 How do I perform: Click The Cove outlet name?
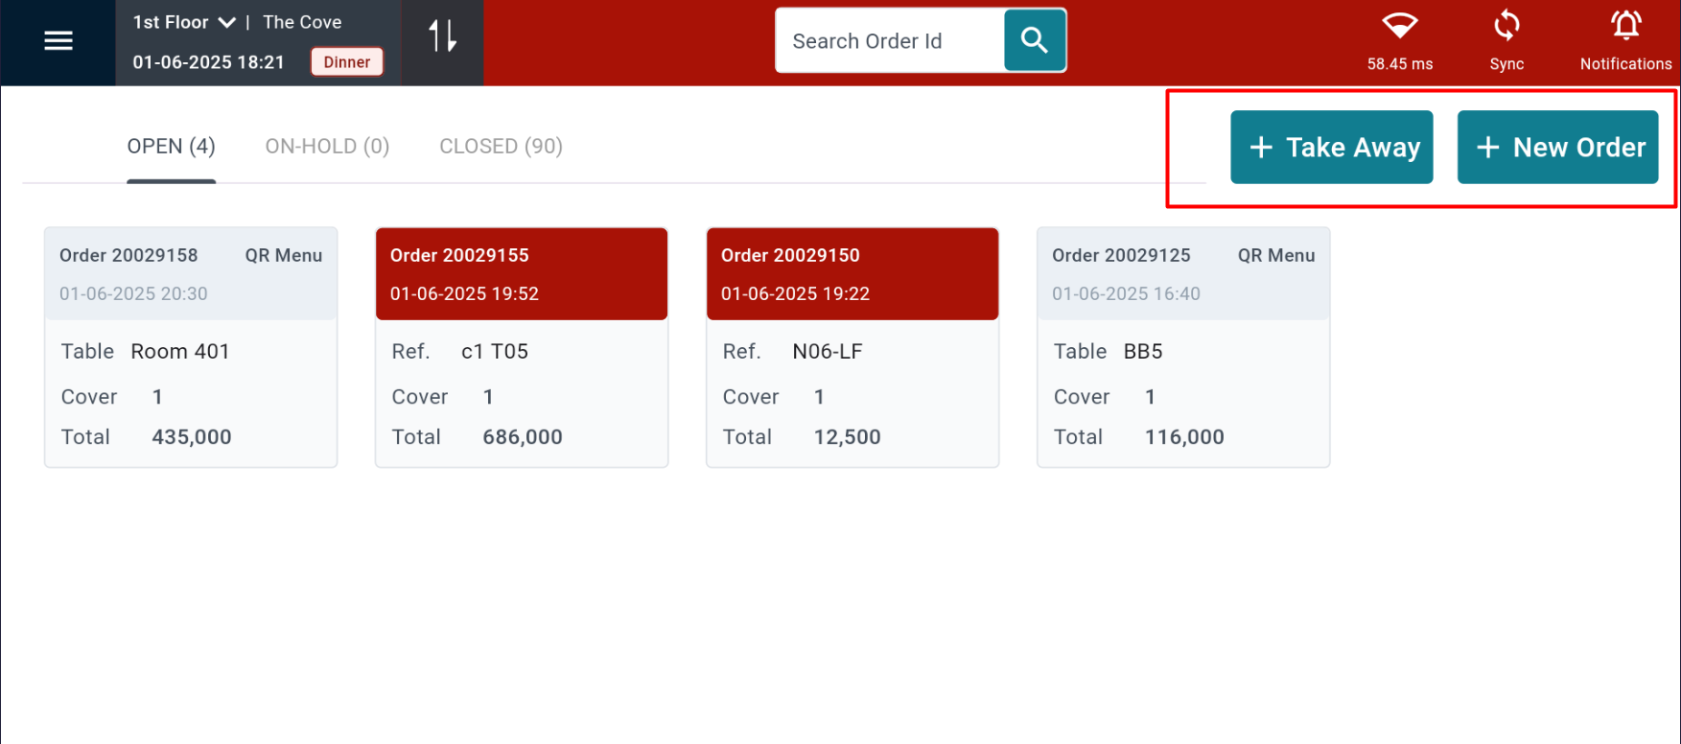click(x=302, y=22)
